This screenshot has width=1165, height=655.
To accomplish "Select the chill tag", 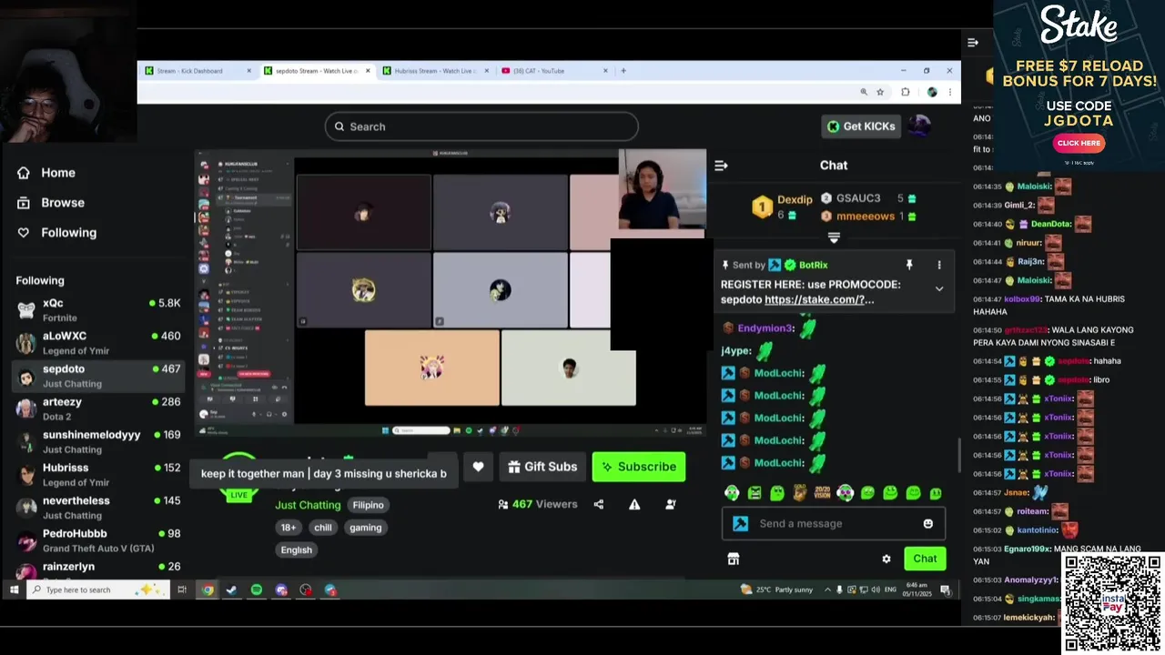I will 323,528.
